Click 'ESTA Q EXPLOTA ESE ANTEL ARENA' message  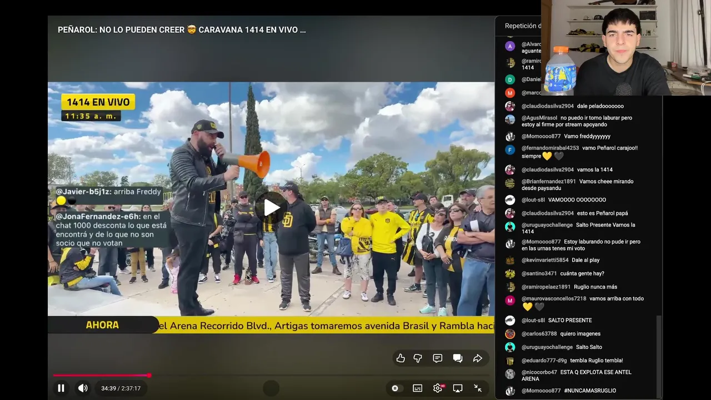(x=577, y=376)
